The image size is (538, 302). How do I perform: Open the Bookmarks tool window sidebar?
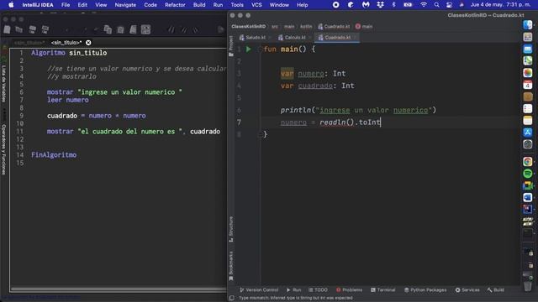230,266
